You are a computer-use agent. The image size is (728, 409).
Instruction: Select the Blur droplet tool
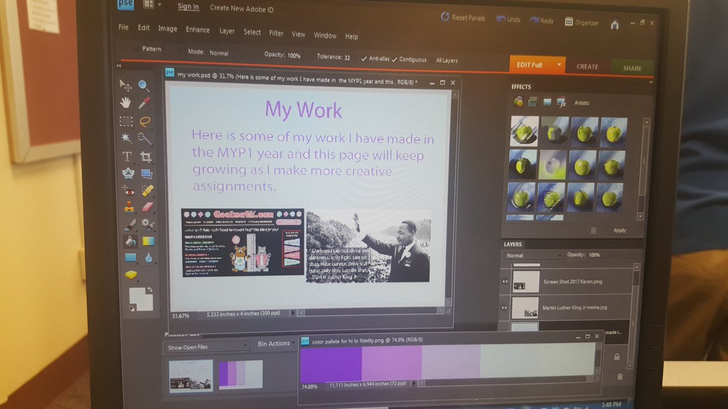[x=149, y=258]
